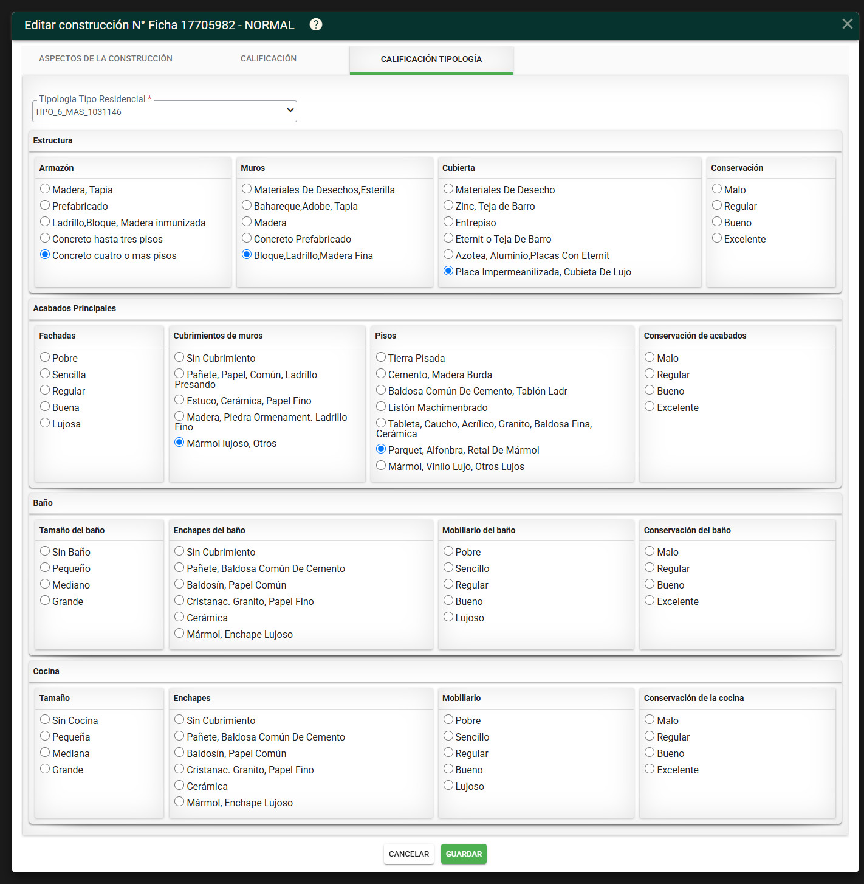Click the Cancelar button
Image resolution: width=864 pixels, height=884 pixels.
(x=409, y=854)
